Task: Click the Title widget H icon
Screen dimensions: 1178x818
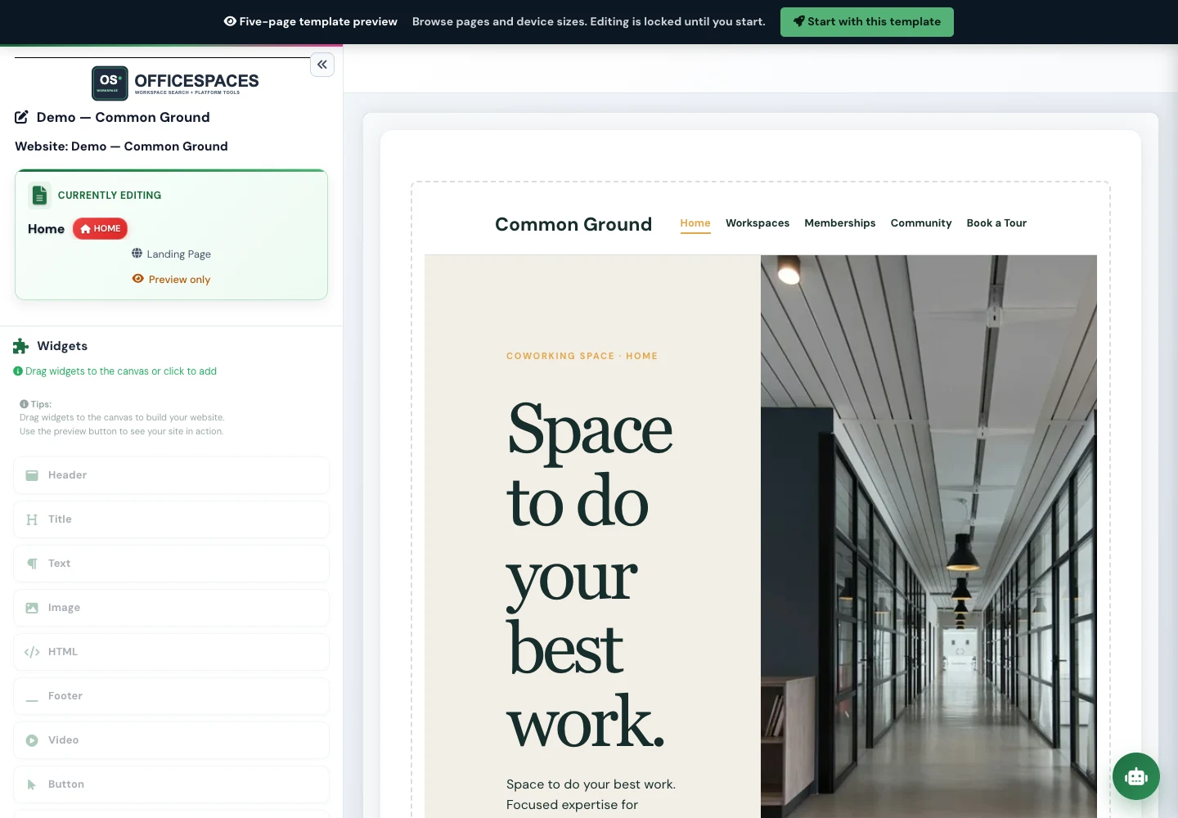Action: [32, 519]
